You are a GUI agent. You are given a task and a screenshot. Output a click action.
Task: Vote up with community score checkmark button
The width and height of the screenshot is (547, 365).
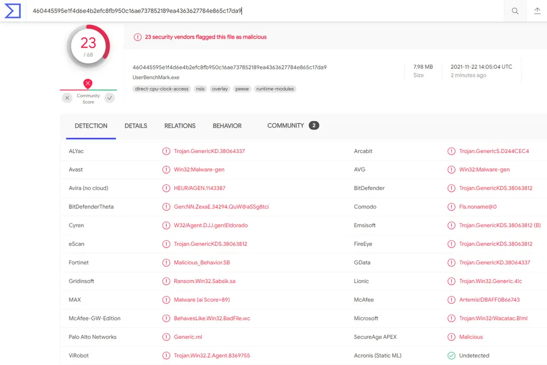pos(110,98)
